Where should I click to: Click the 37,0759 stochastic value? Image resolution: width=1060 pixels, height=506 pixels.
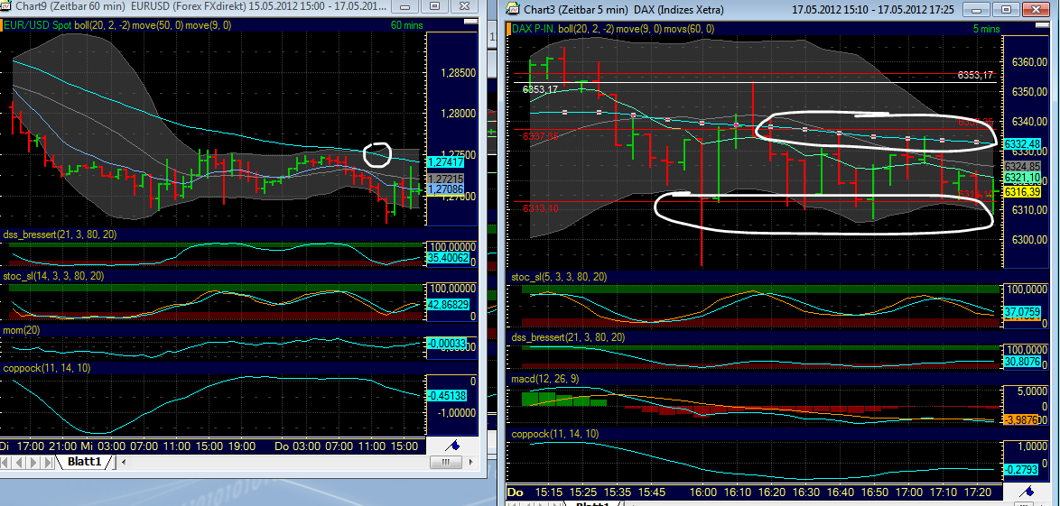[x=1023, y=311]
